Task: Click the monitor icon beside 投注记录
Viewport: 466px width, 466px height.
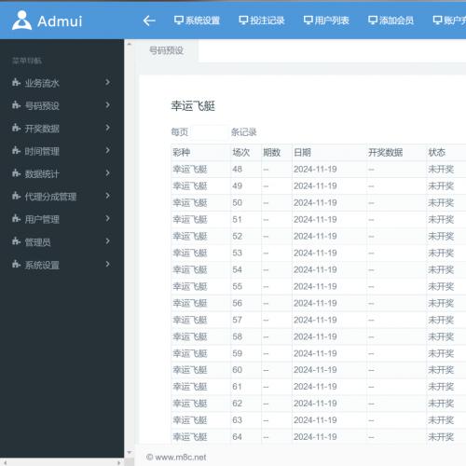Action: [243, 21]
